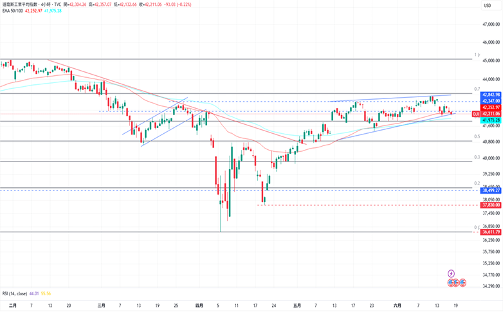
Task: Click the 四月 label on time axis
Action: pos(199,306)
